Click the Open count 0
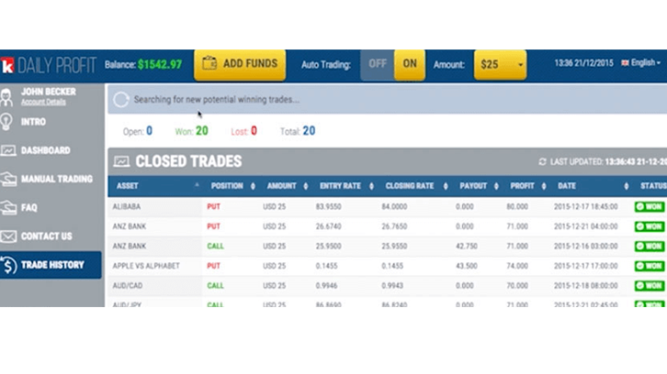667x374 pixels. [149, 131]
